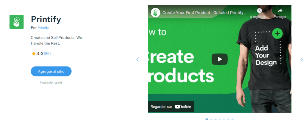Go to previous slide with left chevron
Viewport: 308px width, 127px height.
137,59
